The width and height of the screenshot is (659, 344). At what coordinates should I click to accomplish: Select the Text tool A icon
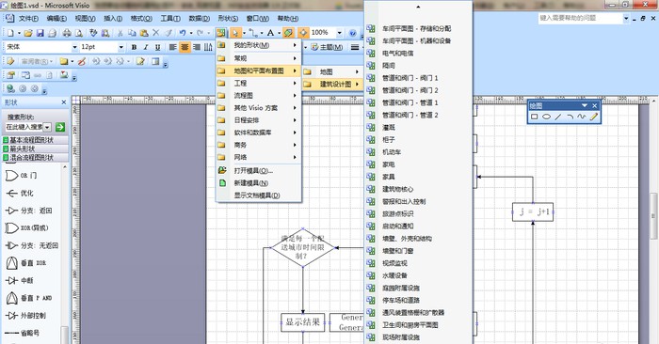[x=270, y=33]
